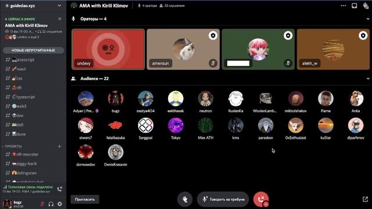The image size is (372, 209).
Task: Select speaker card undevy
Action: click(x=108, y=49)
